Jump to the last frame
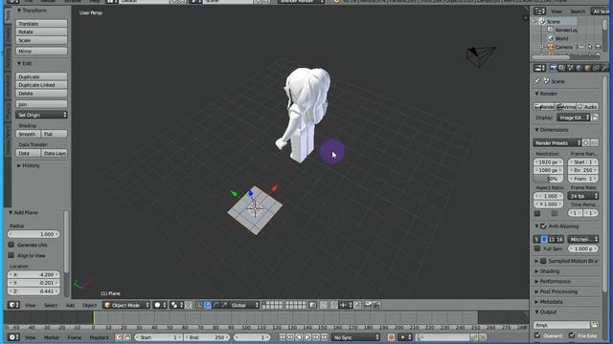The width and height of the screenshot is (613, 344). [x=325, y=337]
